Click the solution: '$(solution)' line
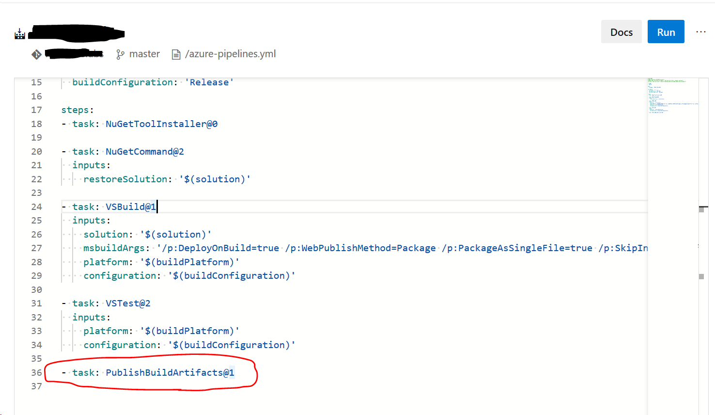Viewport: 715px width, 415px height. tap(147, 235)
